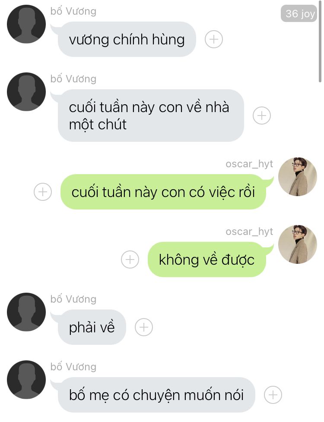The width and height of the screenshot is (324, 422).
Task: Select the "bố mẹ có chuyện muốn nói" bubble
Action: pos(156,395)
